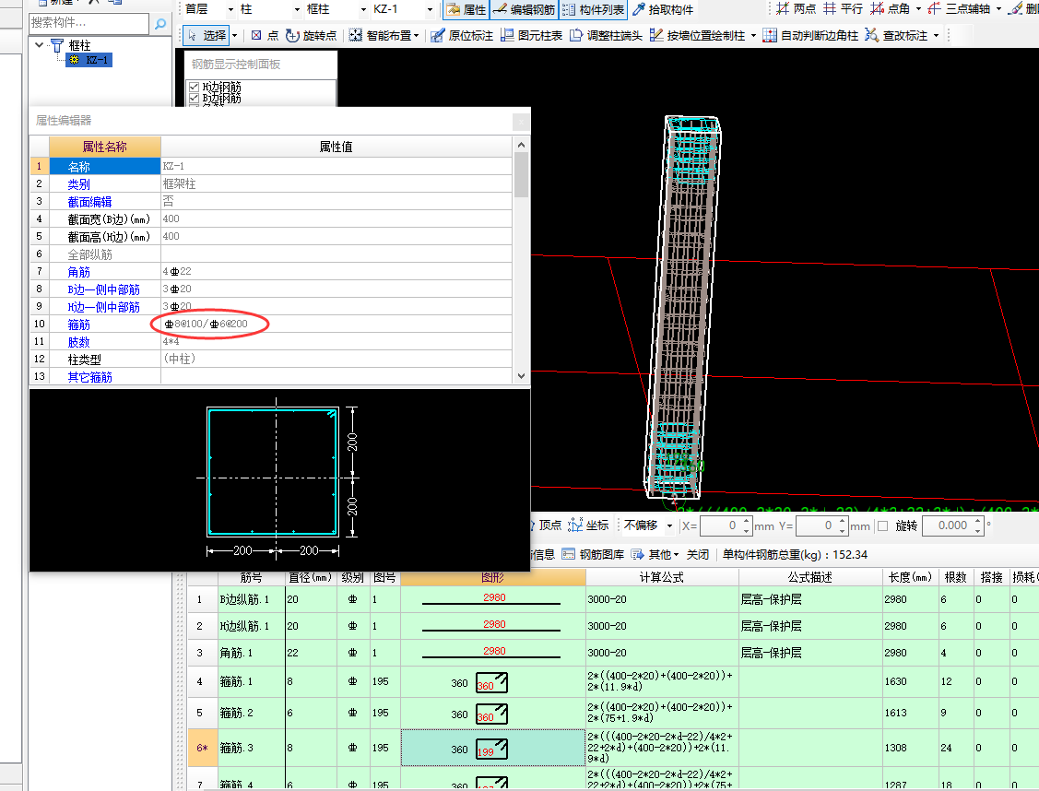
Task: Open the 钢筋图库 rebar library
Action: coord(593,554)
